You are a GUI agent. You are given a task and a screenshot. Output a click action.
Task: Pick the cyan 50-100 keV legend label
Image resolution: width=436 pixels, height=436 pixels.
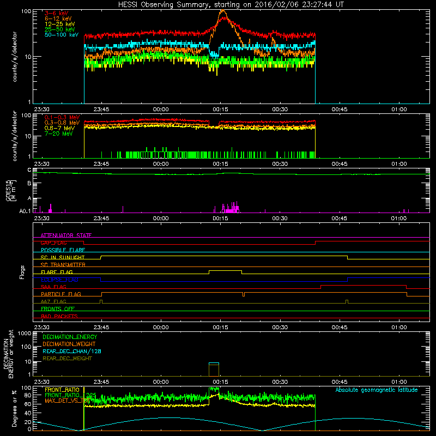pos(62,35)
